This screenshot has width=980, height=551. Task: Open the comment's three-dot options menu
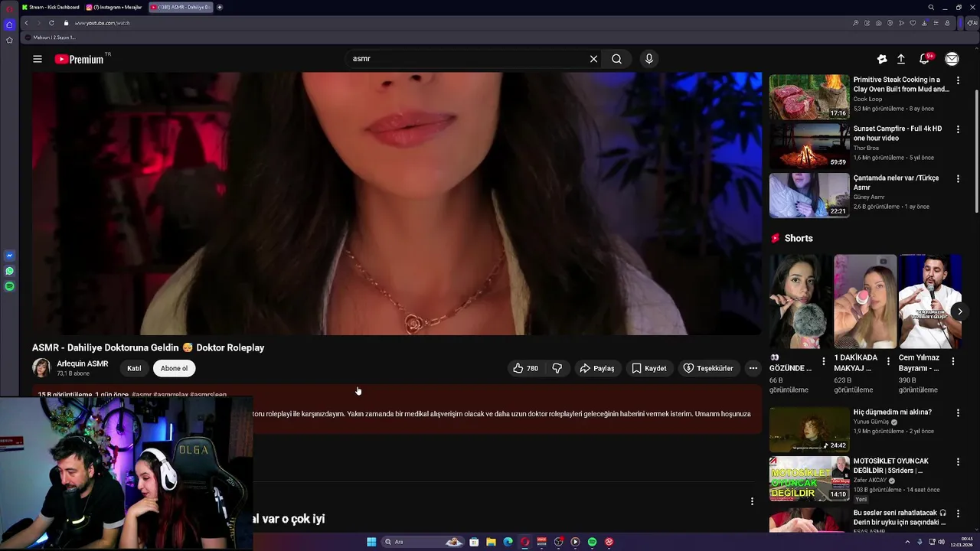point(752,501)
